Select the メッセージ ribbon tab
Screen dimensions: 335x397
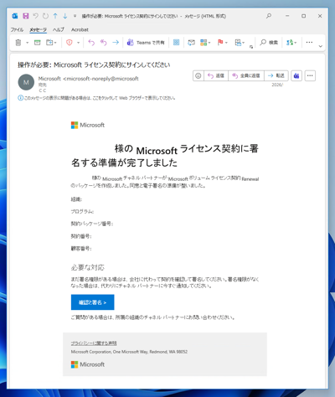[x=39, y=29]
